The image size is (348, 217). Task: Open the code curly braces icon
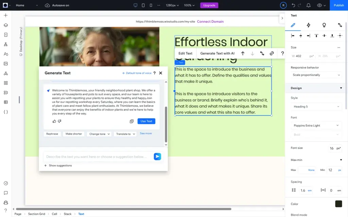click(x=6, y=112)
